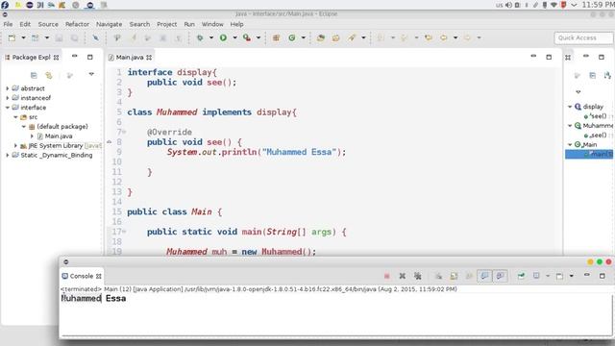
Task: Click the Clear Console icon
Action: pos(438,276)
